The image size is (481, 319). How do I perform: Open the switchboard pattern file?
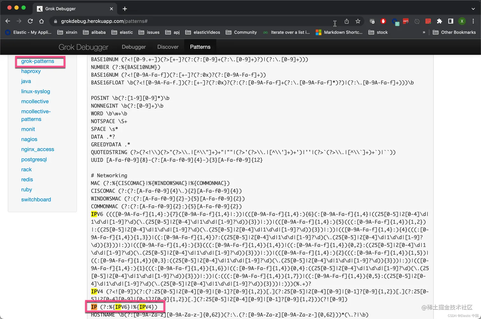(36, 200)
